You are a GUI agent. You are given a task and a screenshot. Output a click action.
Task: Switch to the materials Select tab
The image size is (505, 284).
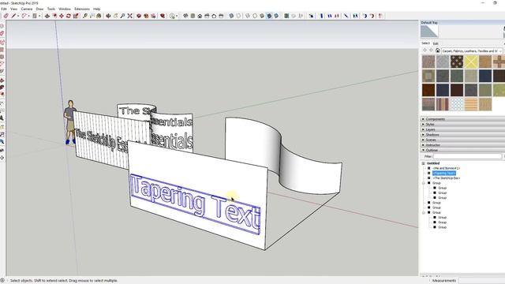point(425,43)
